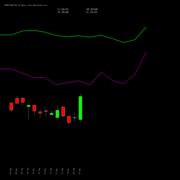
Task: Click the 04 Aug date axis label
Action: point(10,171)
